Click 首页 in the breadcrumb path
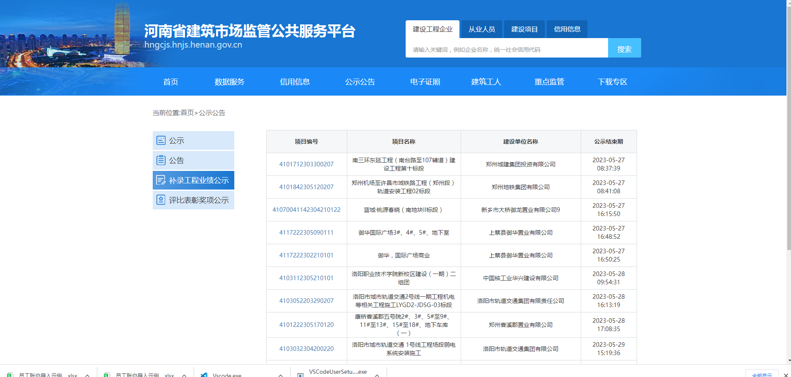 click(187, 113)
